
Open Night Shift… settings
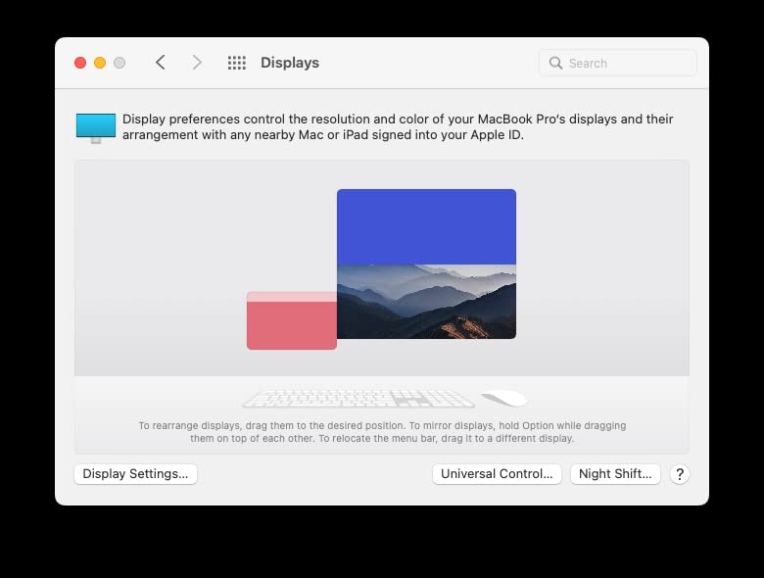(x=615, y=474)
